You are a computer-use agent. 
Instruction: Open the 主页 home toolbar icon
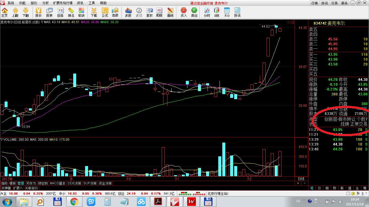[x=5, y=12]
